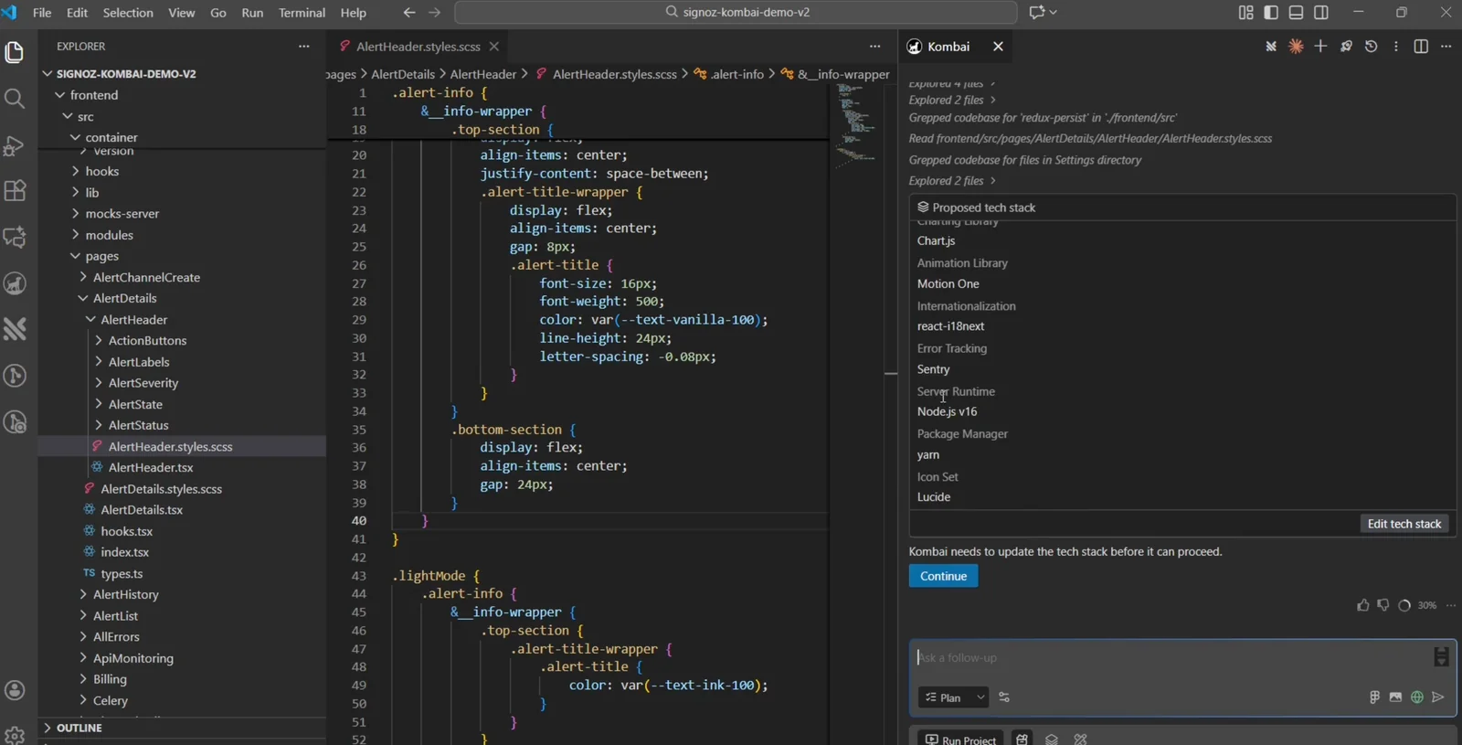The image size is (1462, 745).
Task: Toggle the primary side bar visibility
Action: pos(1271,13)
